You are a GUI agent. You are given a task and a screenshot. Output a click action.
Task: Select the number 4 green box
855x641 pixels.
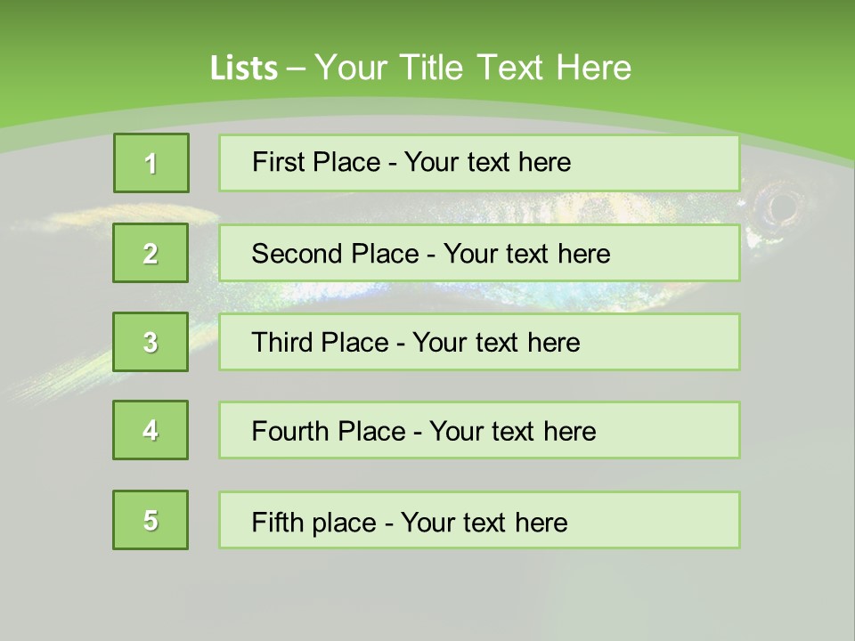[151, 430]
